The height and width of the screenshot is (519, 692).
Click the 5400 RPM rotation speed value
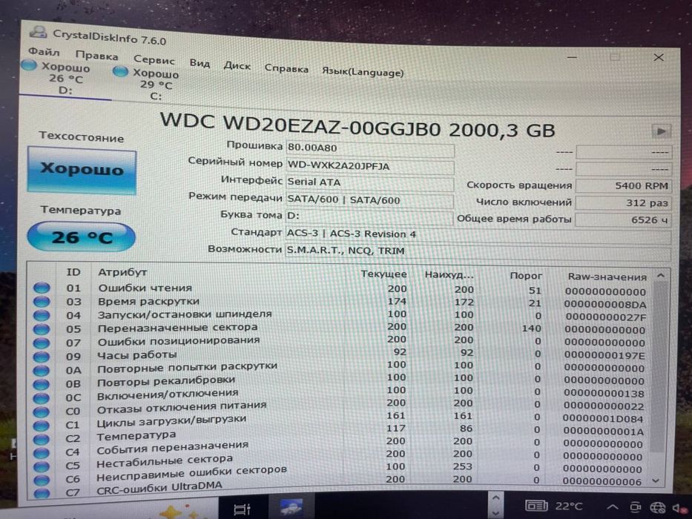[624, 186]
